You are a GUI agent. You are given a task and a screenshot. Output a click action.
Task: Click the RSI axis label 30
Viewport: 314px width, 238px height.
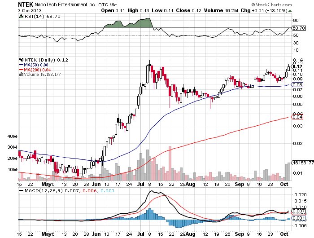296,43
